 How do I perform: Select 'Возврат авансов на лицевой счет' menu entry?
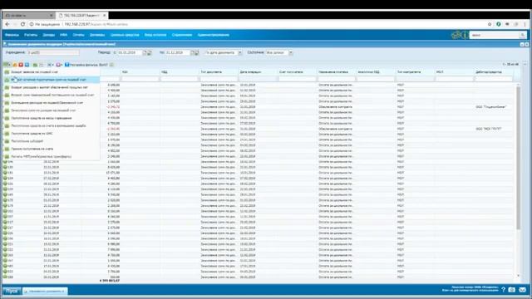52,72
